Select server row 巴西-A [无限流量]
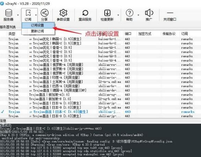Image resolution: width=201 pixels, height=157 pixels. point(100,86)
